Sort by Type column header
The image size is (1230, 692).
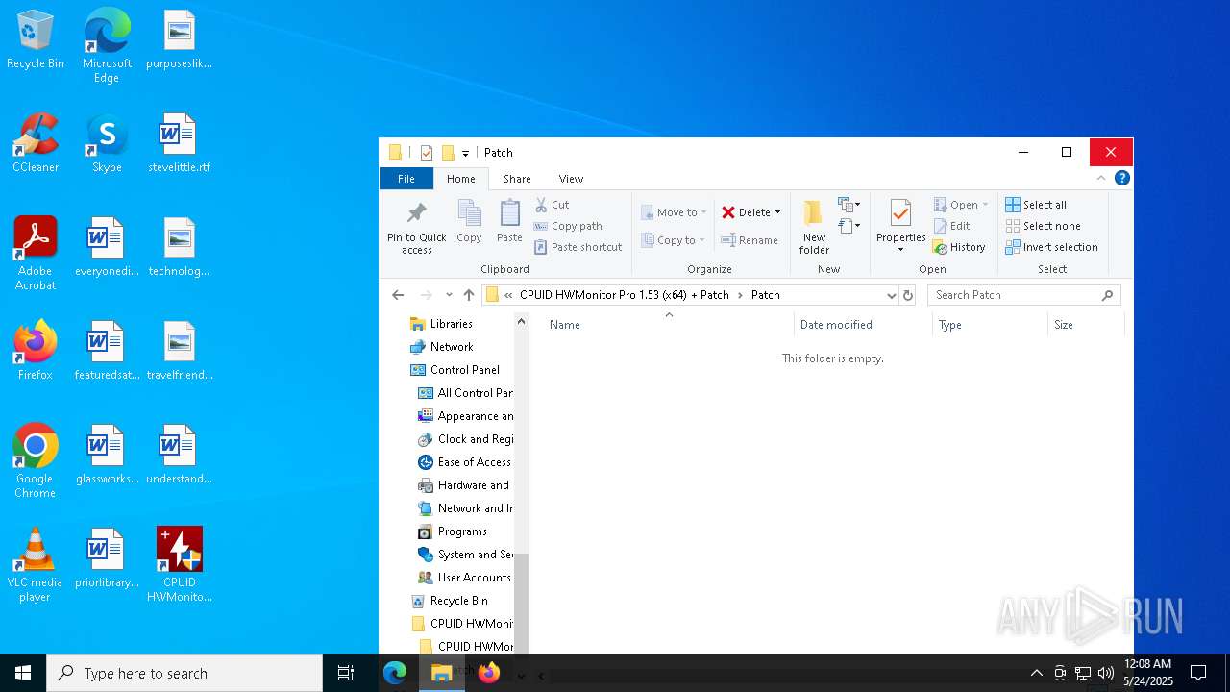(990, 325)
